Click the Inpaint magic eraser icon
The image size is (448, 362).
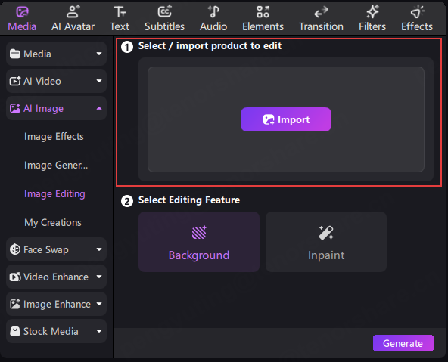click(x=326, y=233)
